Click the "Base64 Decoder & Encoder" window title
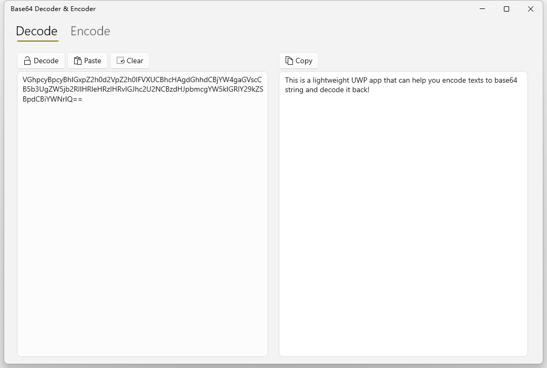This screenshot has height=368, width=547. tap(53, 9)
